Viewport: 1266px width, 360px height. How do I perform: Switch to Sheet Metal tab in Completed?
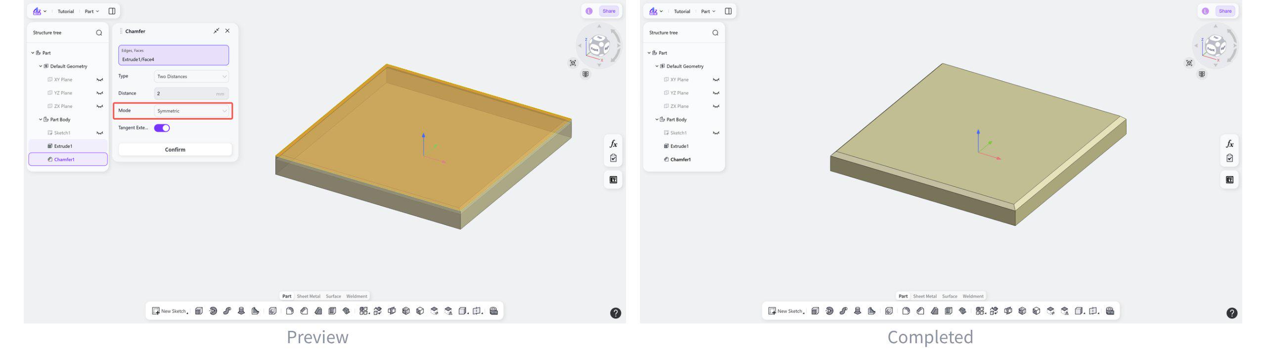click(x=925, y=296)
